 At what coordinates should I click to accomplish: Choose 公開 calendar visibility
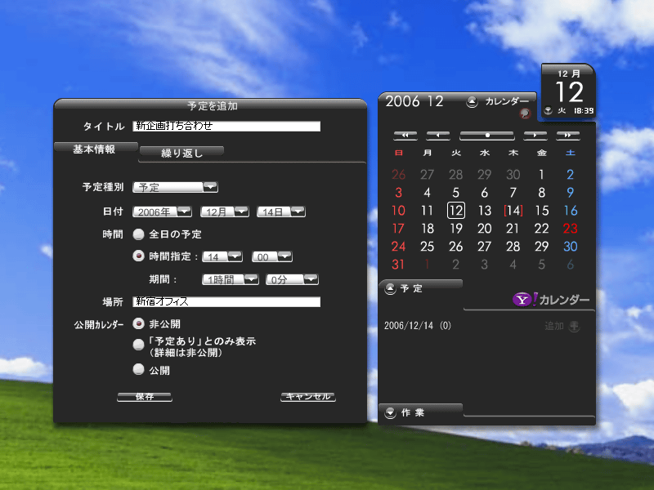click(x=138, y=369)
